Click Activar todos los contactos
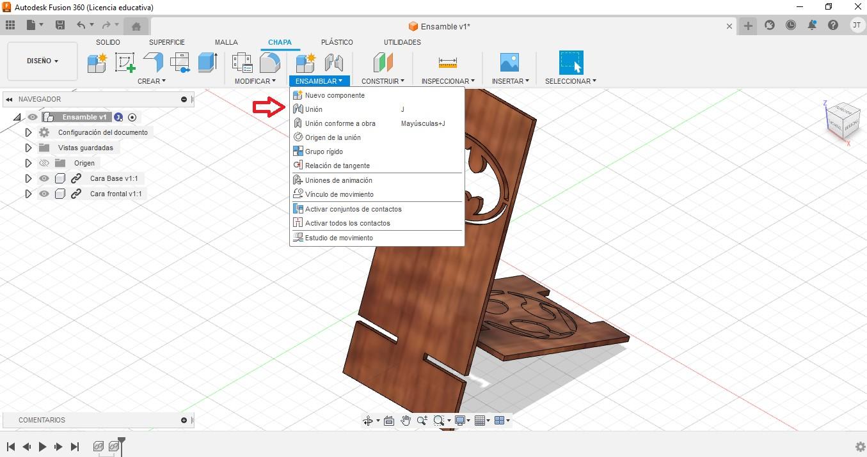Screen dimensions: 867x457 [349, 223]
